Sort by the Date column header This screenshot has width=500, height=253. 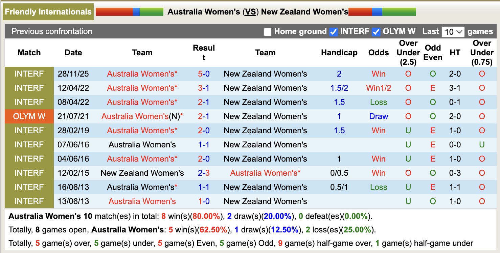[x=73, y=53]
